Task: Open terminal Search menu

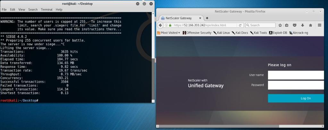Action: click(33, 10)
